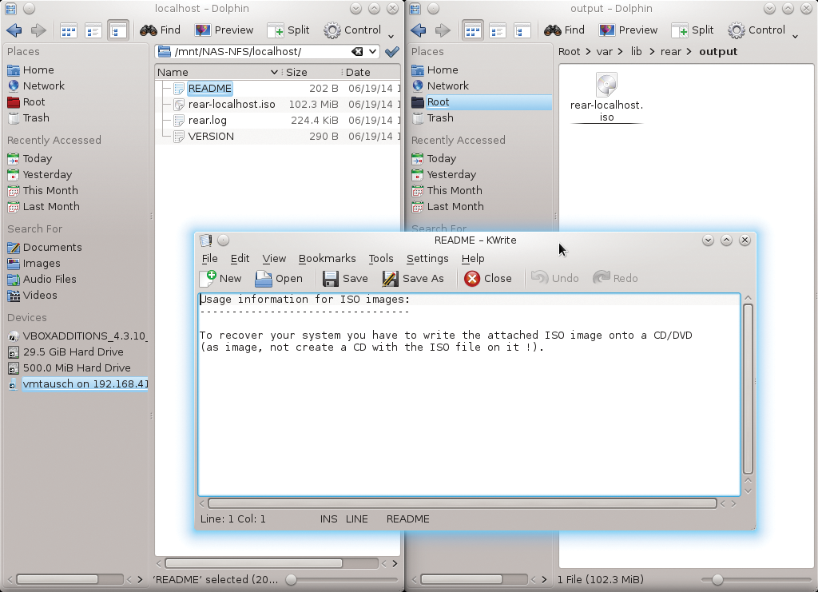Open Control menu in localhost Dolphin

(352, 30)
